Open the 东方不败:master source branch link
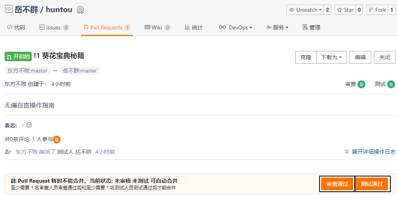397x198 pixels. tap(27, 71)
